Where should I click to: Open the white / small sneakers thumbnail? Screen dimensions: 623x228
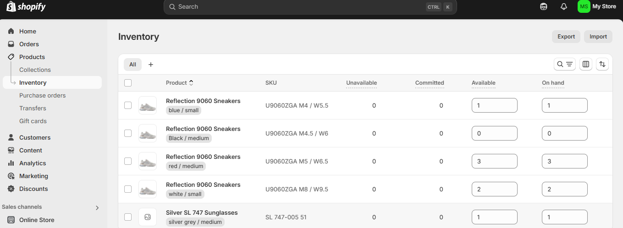(148, 189)
